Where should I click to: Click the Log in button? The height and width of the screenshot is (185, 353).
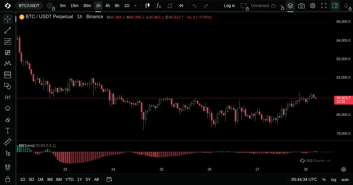pos(229,6)
